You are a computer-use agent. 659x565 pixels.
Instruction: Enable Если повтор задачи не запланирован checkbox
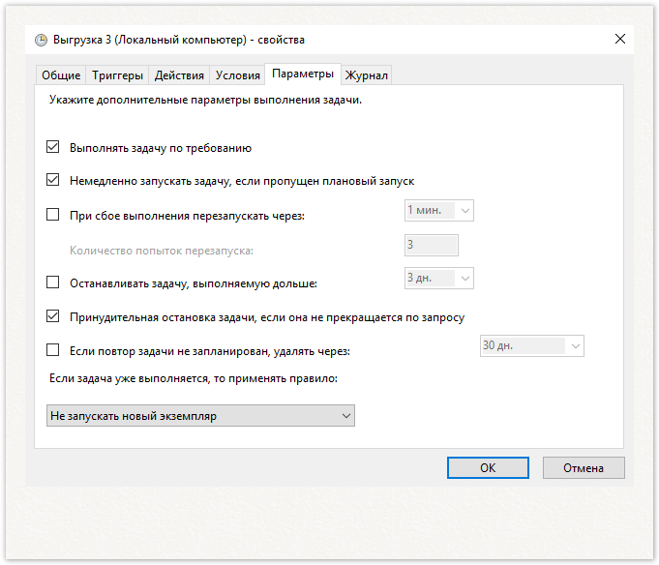[x=52, y=350]
